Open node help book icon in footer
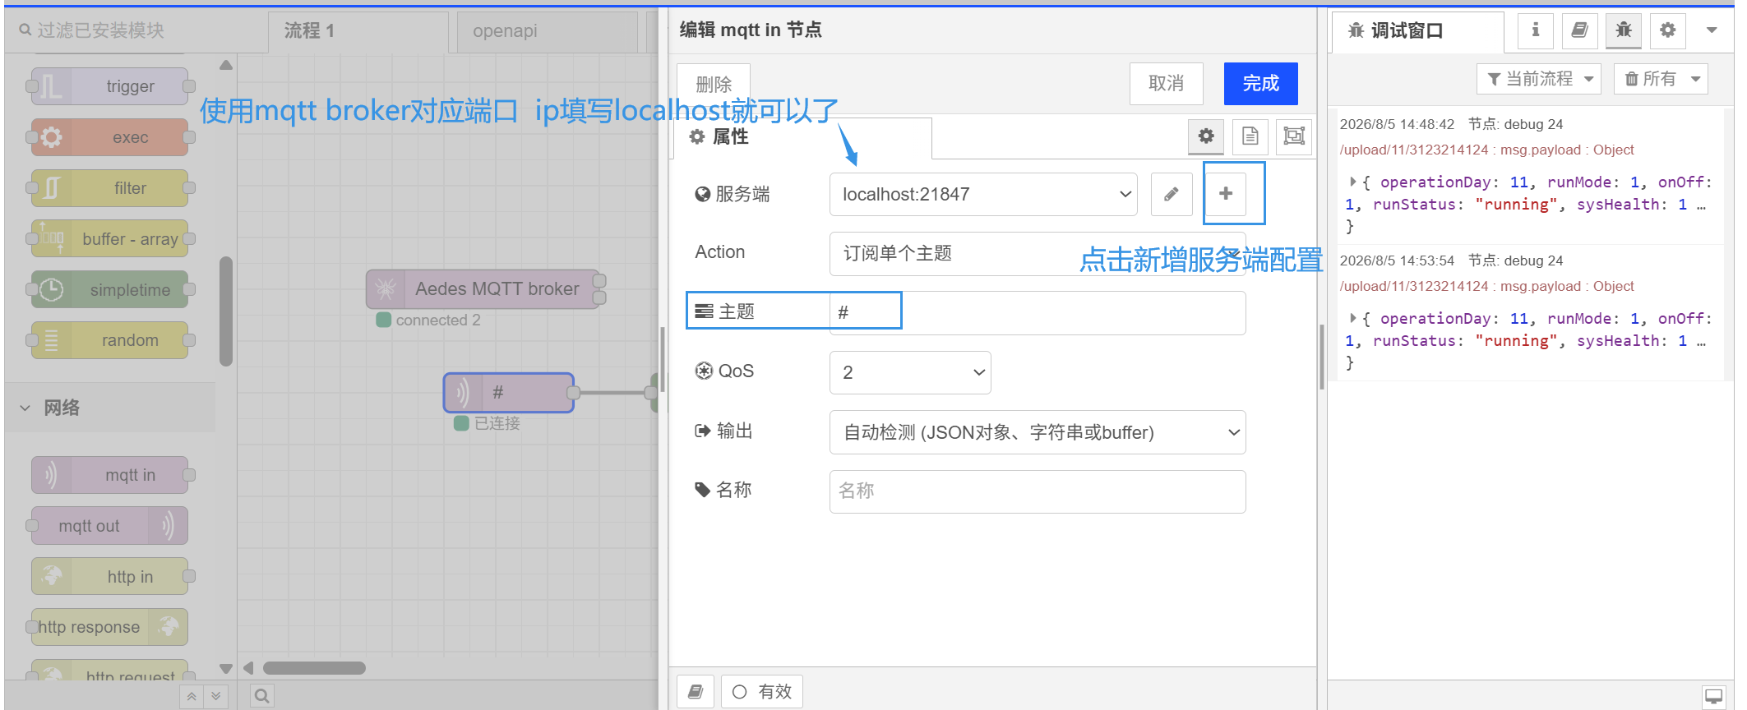The image size is (1747, 710). 696,692
